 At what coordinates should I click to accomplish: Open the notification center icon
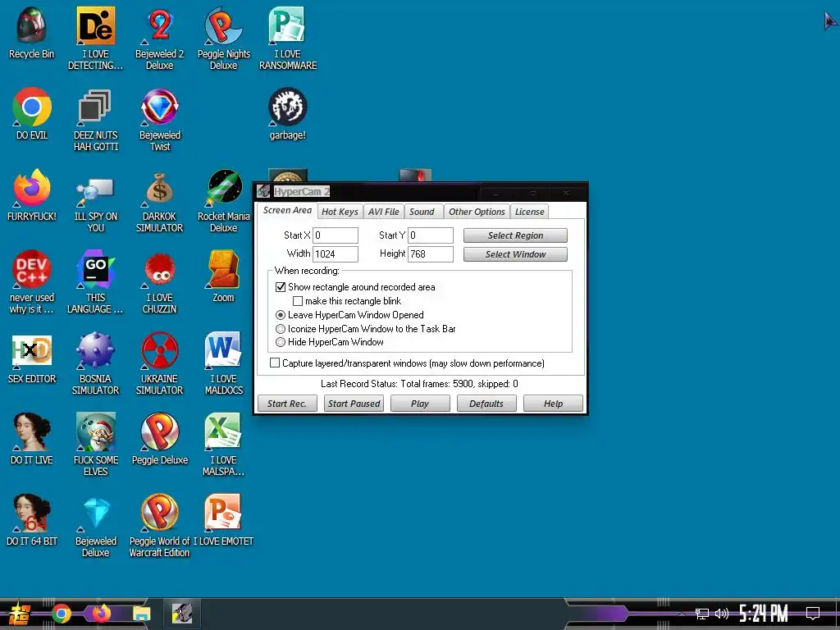pos(813,614)
